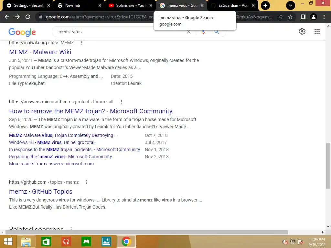331x248 pixels.
Task: Reload the current page
Action: click(x=28, y=17)
